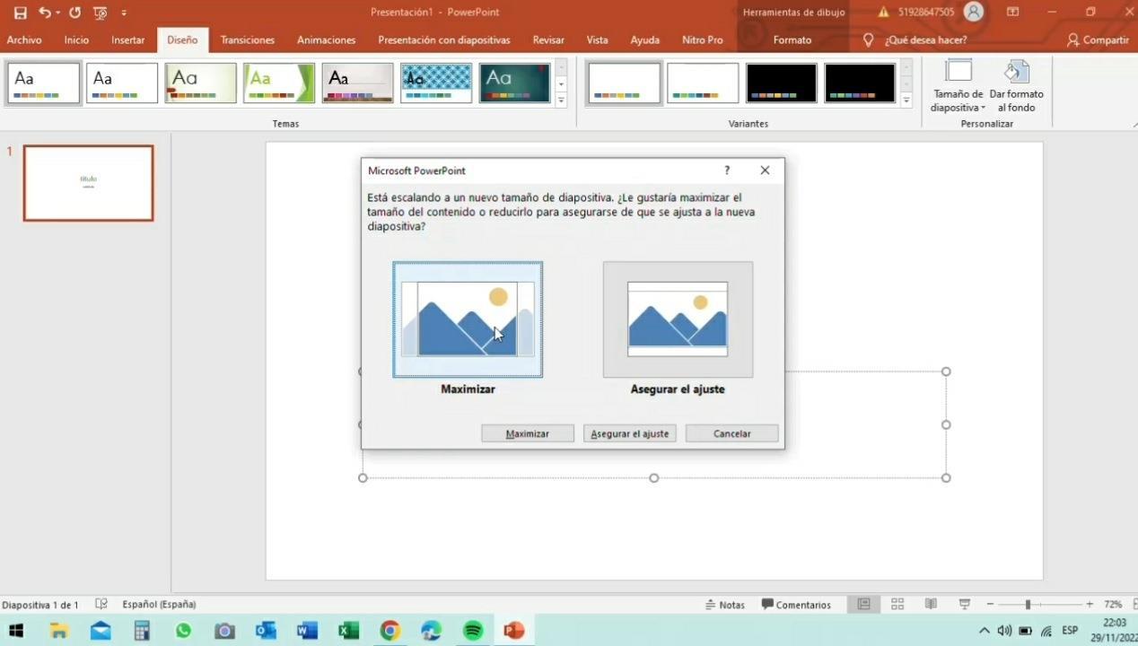Switch to Normal view icon
The width and height of the screenshot is (1138, 646).
click(x=864, y=605)
